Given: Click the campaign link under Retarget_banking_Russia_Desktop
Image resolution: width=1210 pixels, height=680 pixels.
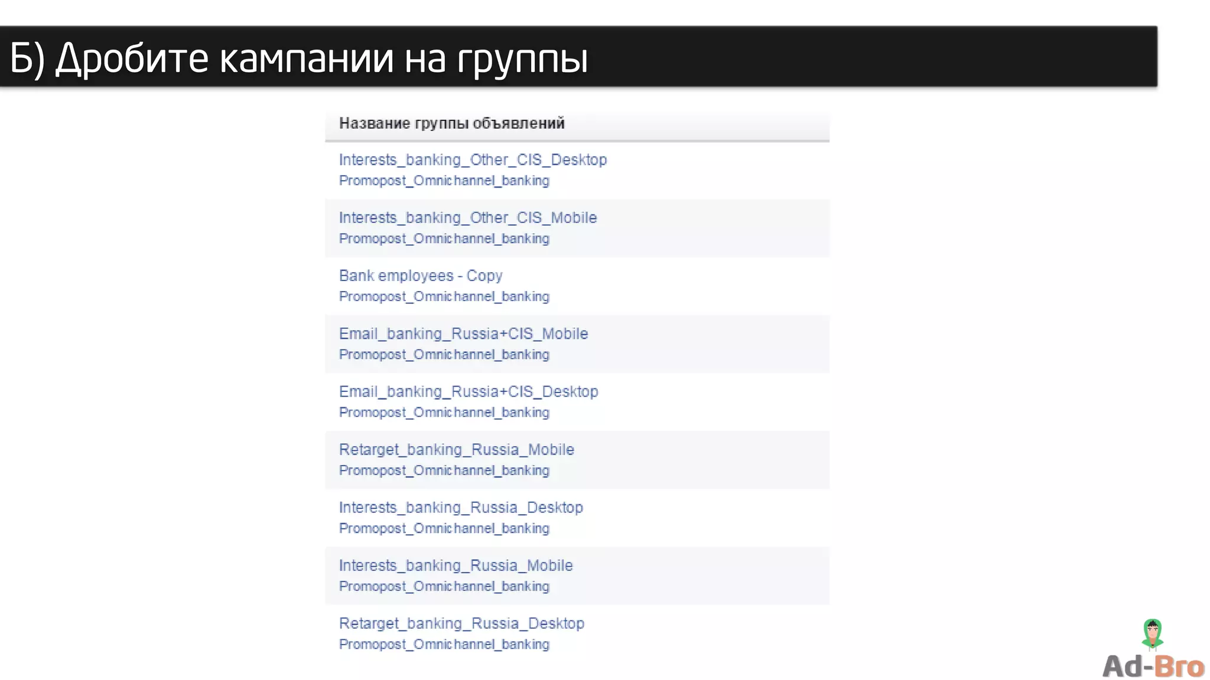Looking at the screenshot, I should [444, 644].
